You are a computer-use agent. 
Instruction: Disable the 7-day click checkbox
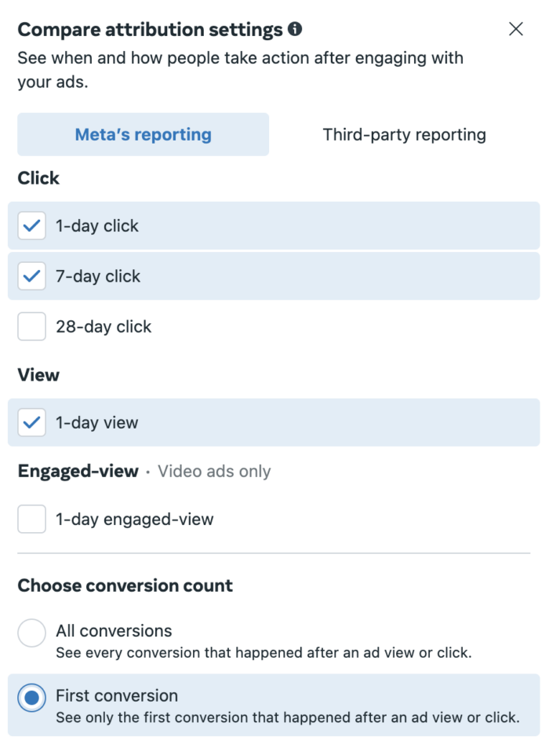pyautogui.click(x=32, y=276)
